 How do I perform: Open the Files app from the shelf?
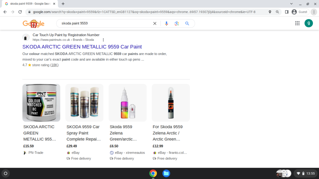coord(166,173)
